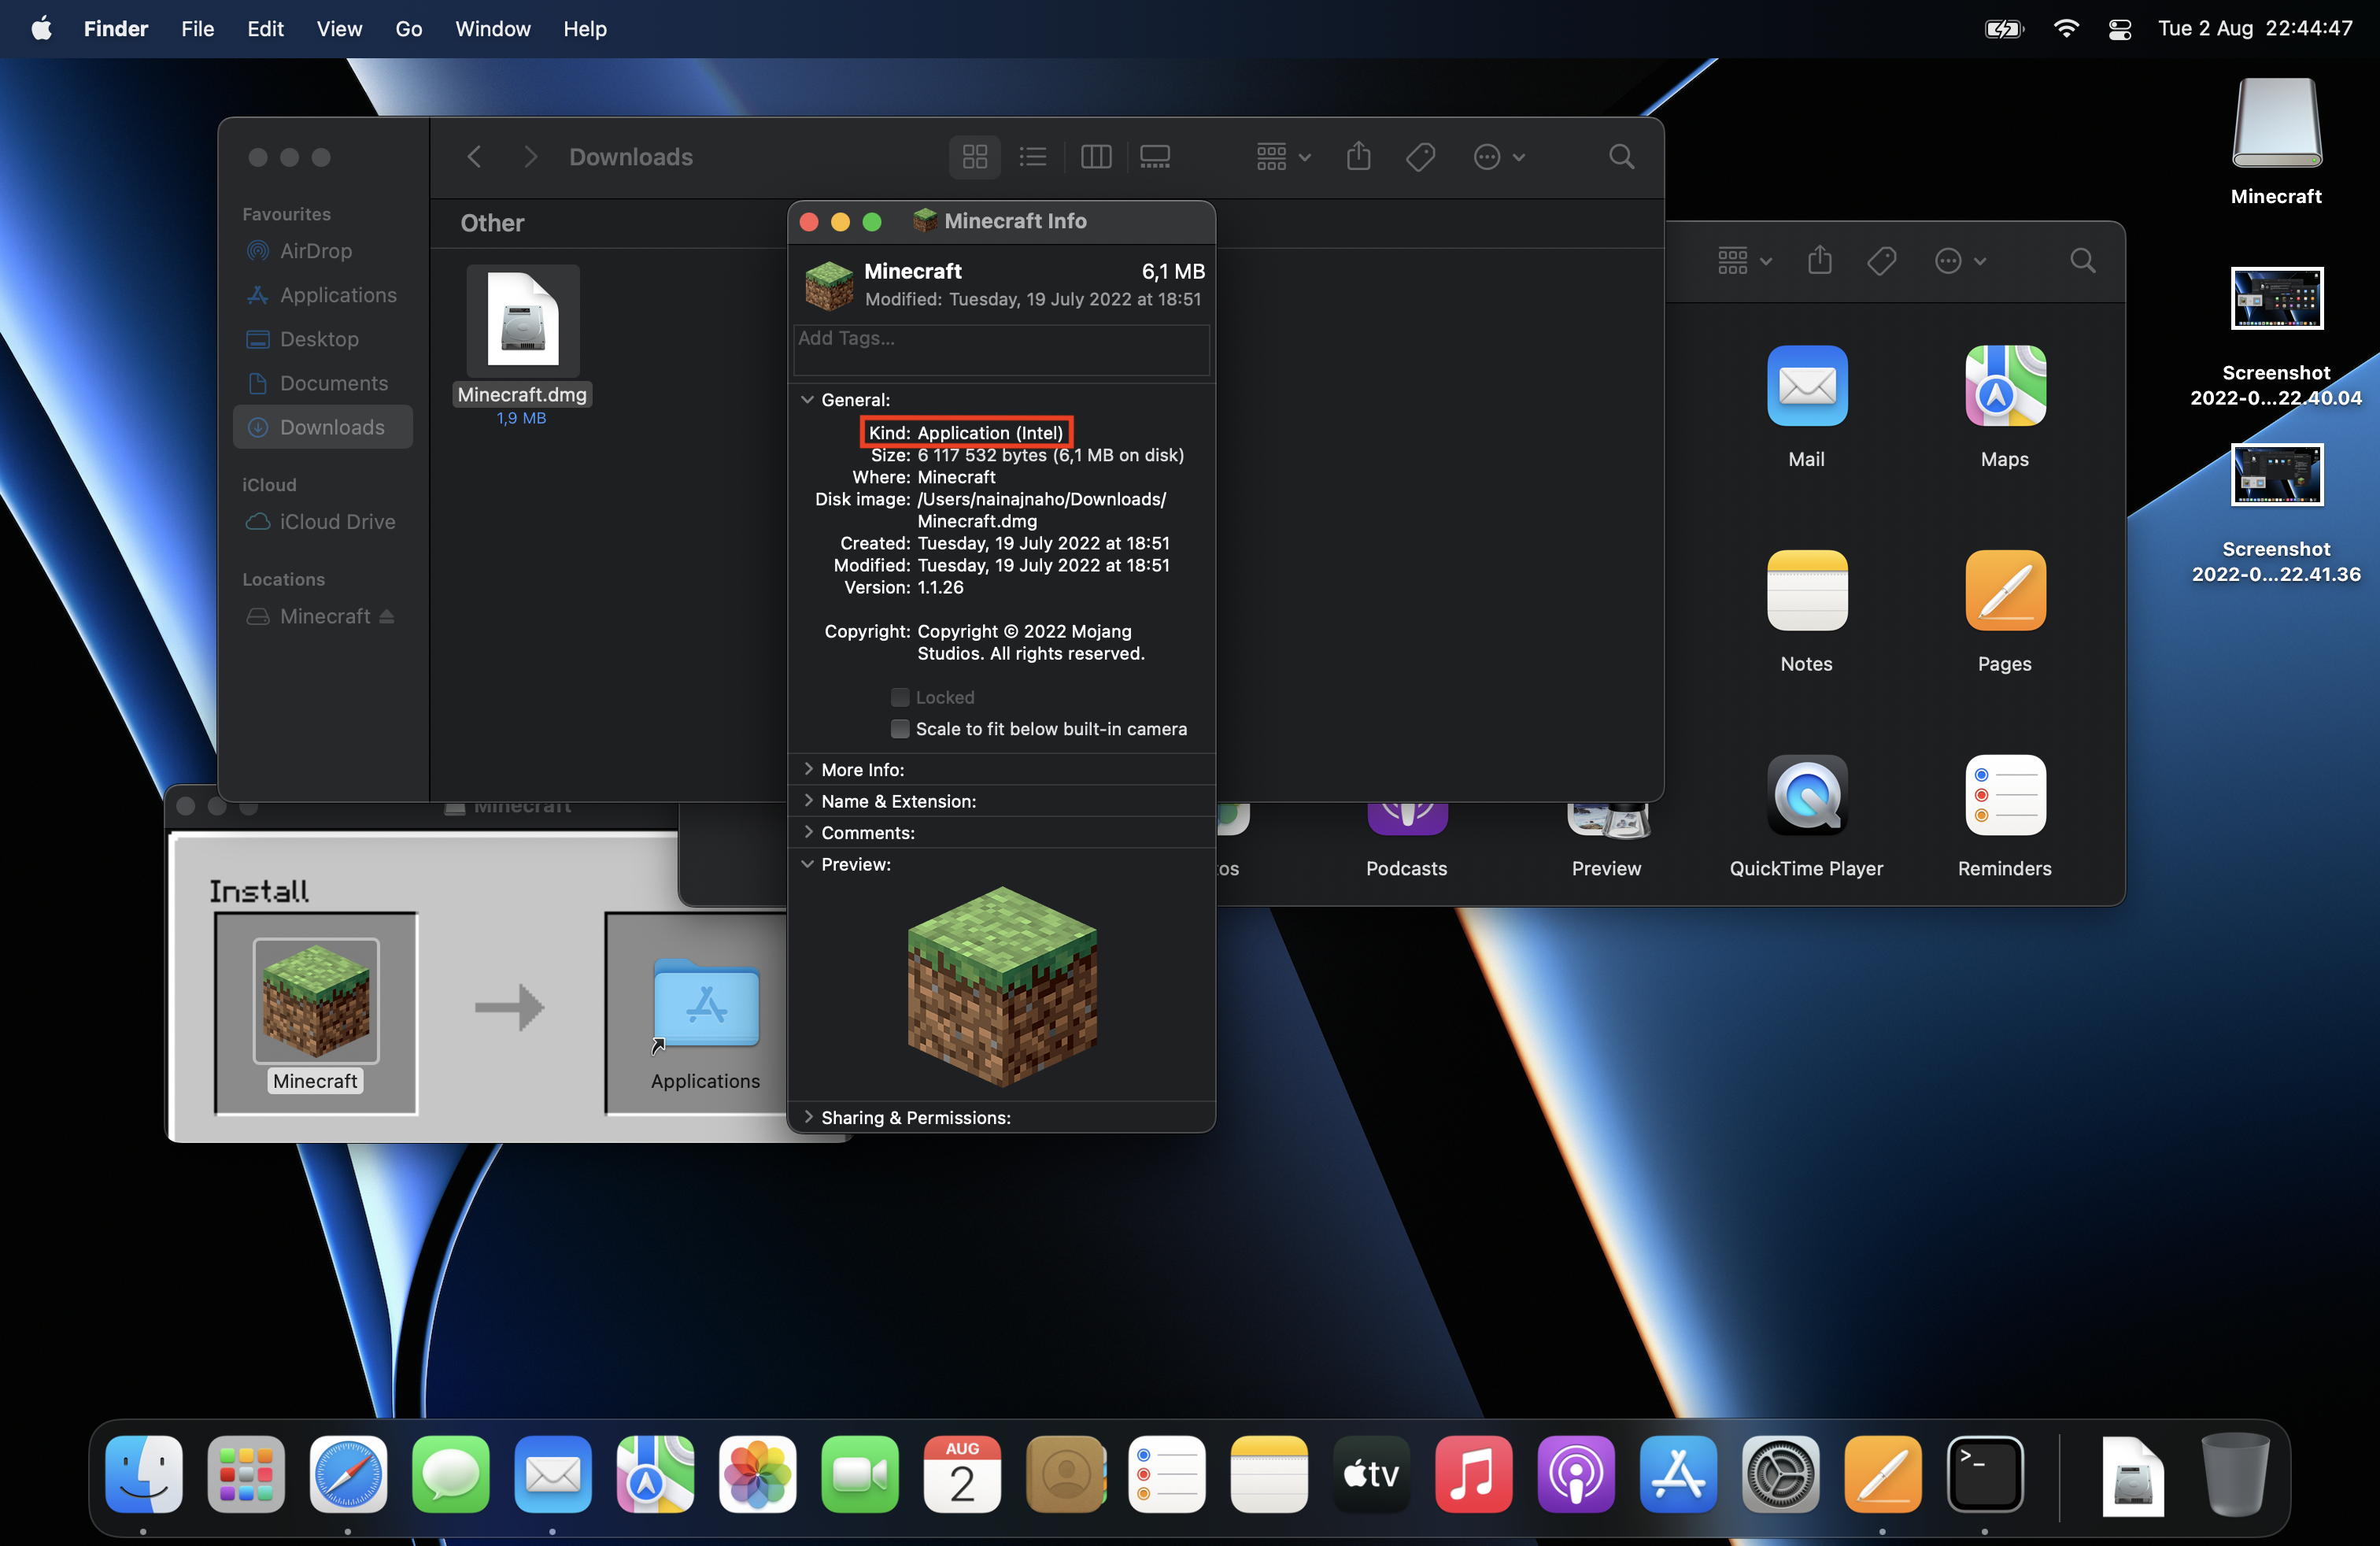Select Applications in Finder sidebar
Viewport: 2380px width, 1546px height.
click(337, 295)
